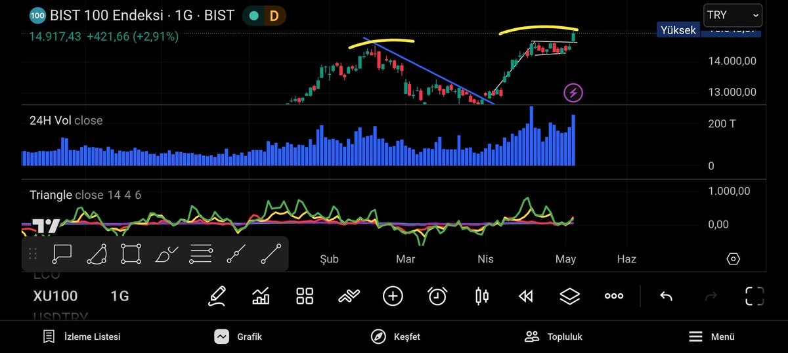
Task: Grab the drawing toolbar drag handle
Action: point(32,253)
